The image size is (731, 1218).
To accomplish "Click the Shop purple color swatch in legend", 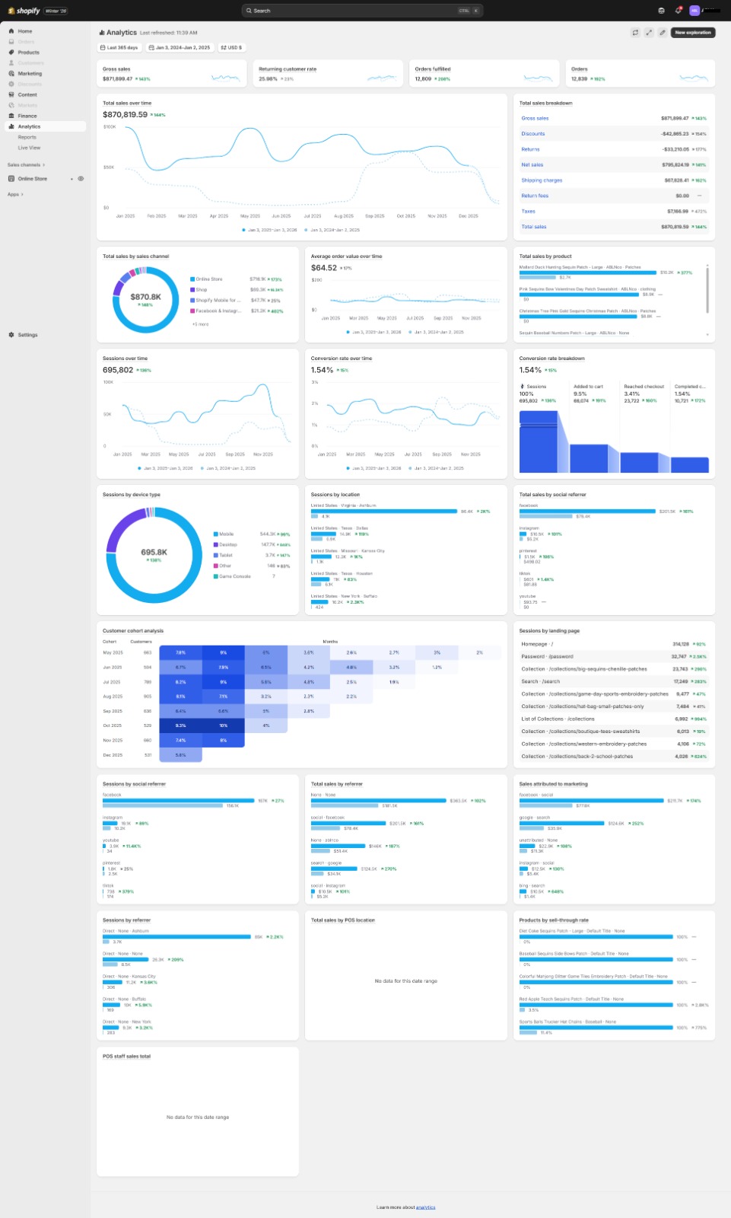I will pos(192,290).
